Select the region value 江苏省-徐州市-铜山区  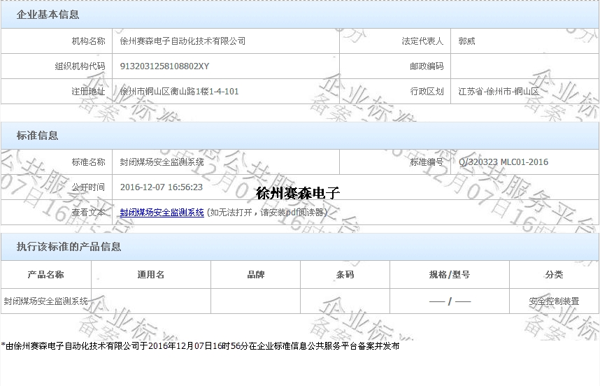tap(499, 92)
